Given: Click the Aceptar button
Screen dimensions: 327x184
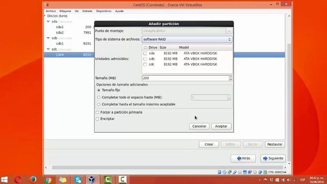Looking at the screenshot, I should tap(221, 126).
